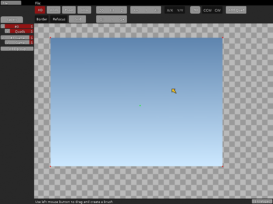This screenshot has height=204, width=273.
Task: Decrease animation speed with A-
Action: point(156,10)
